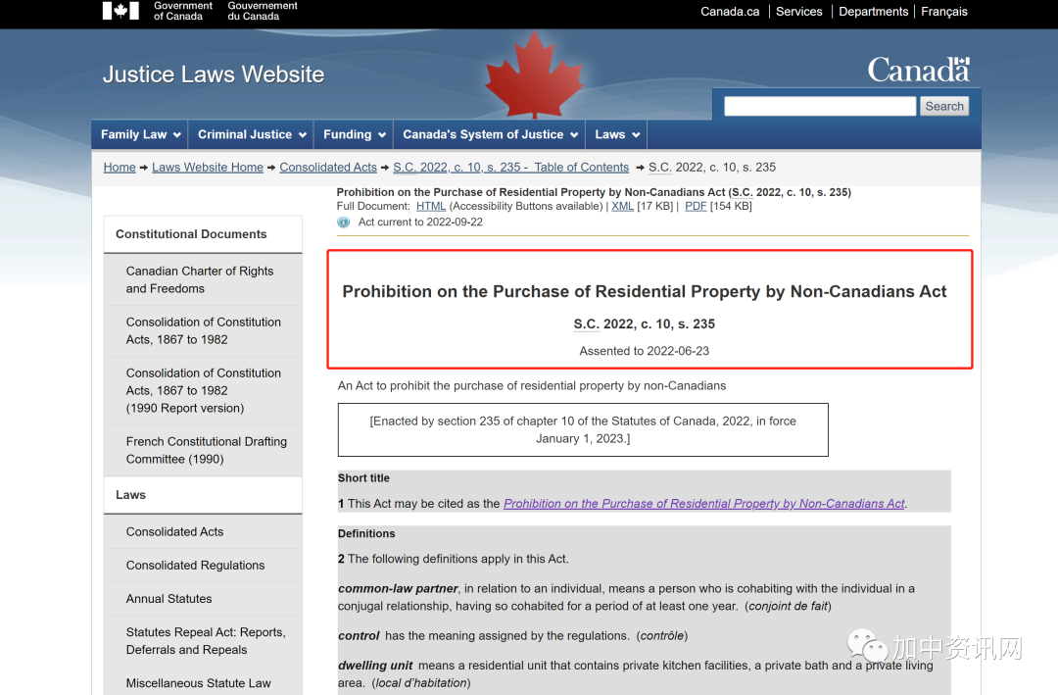This screenshot has height=695, width=1058.
Task: Open Miscellaneous Statute Law sidebar item
Action: click(203, 681)
